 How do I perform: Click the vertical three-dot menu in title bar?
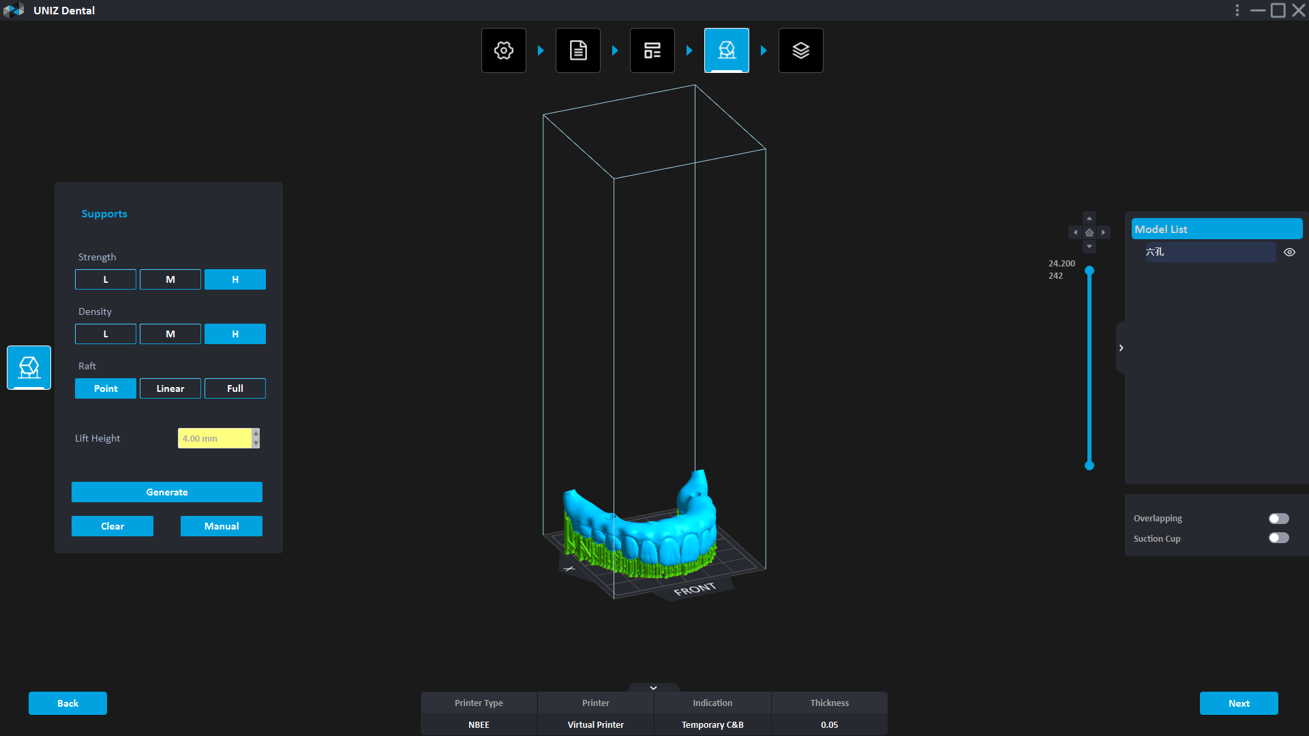[1237, 10]
